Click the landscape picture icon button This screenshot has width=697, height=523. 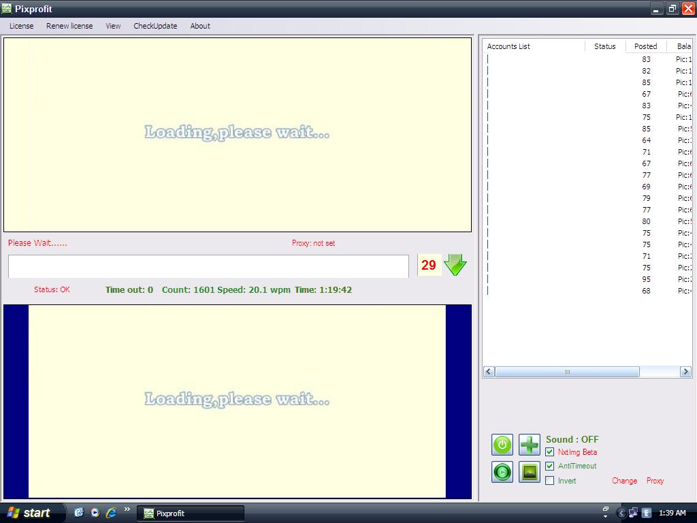click(530, 472)
